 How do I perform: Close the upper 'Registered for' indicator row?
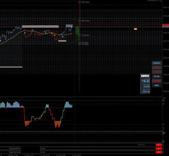point(158,148)
